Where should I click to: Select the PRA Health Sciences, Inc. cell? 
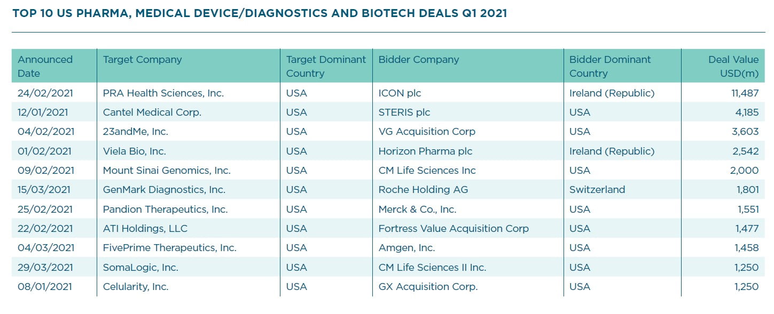click(163, 93)
